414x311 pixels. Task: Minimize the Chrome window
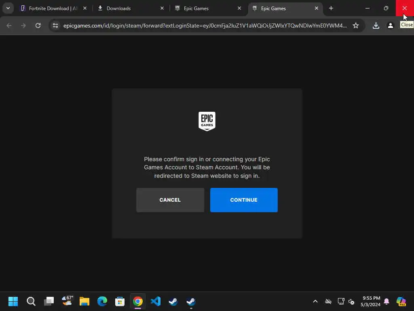(367, 8)
